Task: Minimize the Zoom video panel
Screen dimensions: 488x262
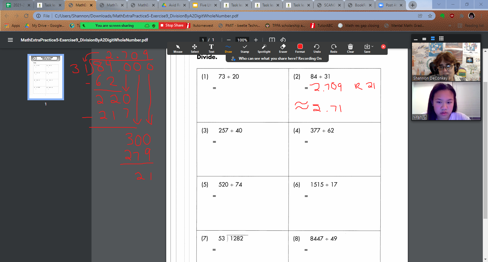Action: (415, 39)
